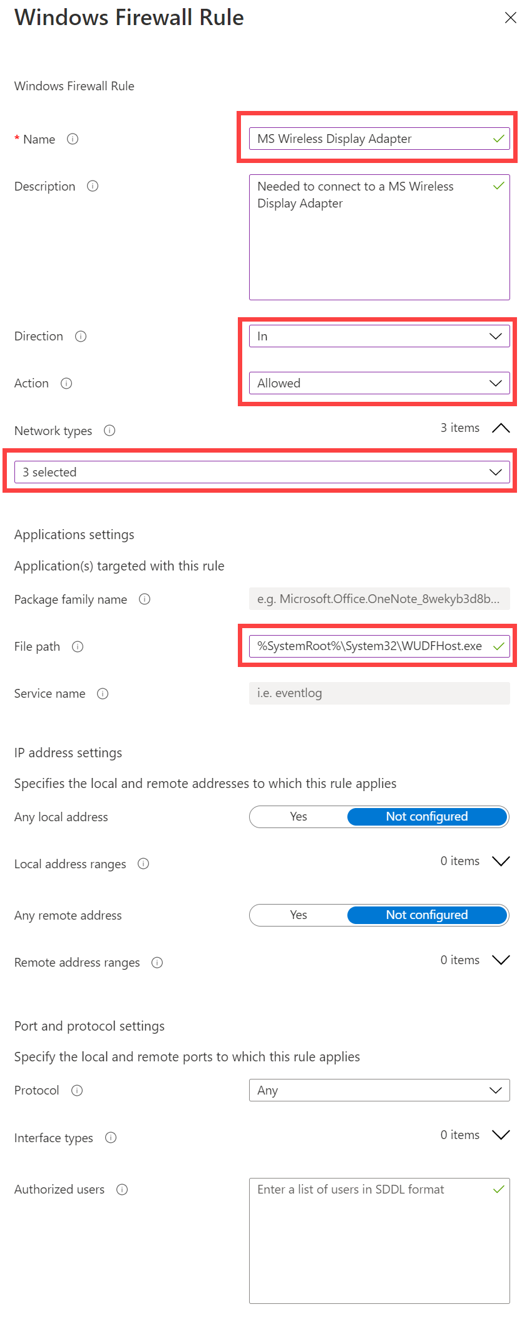Open the 3 selected network types combo box
Viewport: 522px width, 1334px height.
point(262,472)
